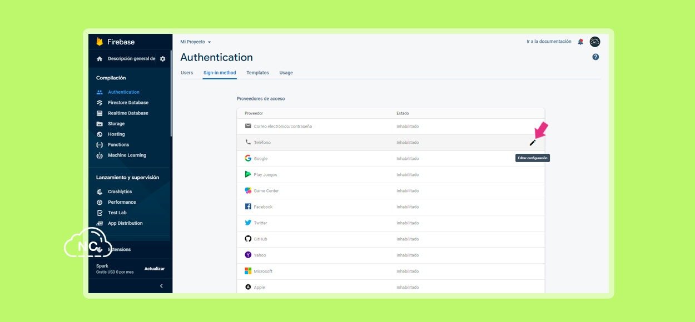Click the Yahoo provider logo
Viewport: 695px width, 322px height.
[248, 255]
